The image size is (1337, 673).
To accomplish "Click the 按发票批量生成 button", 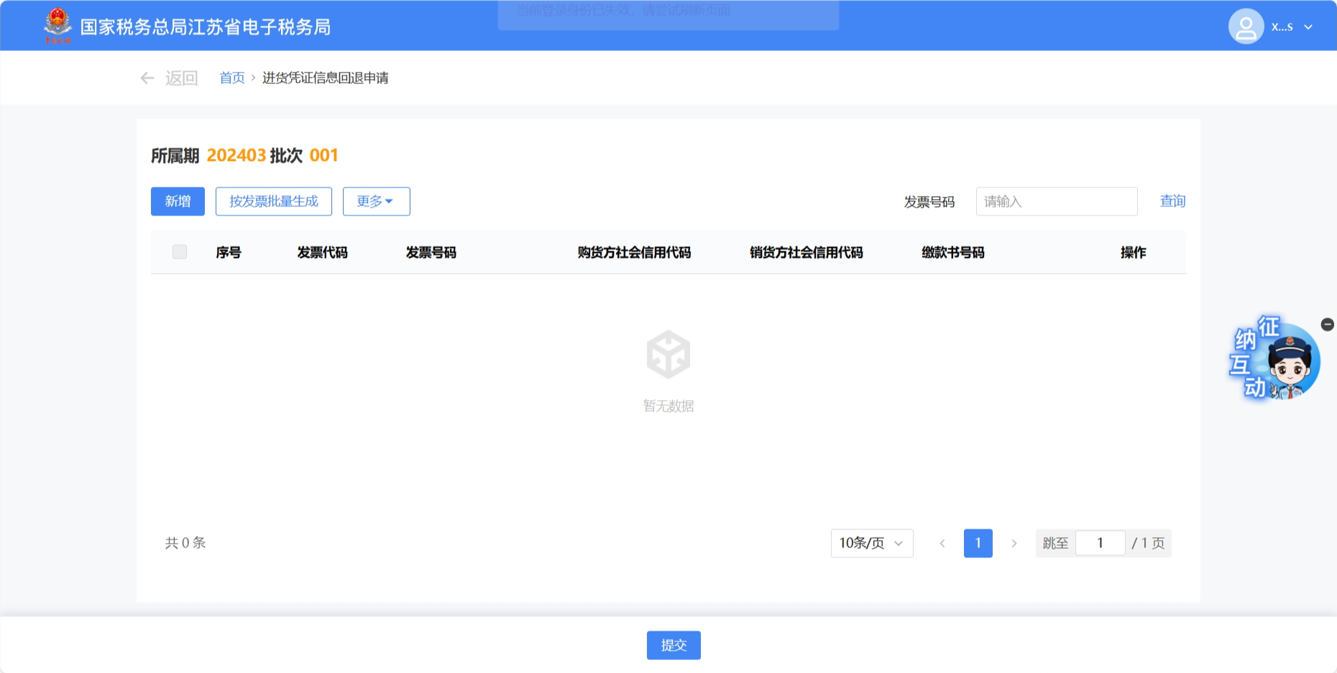I will [273, 202].
